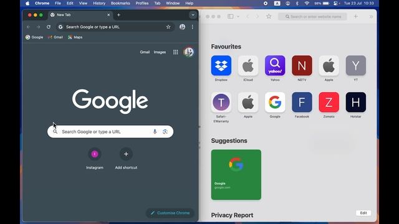
Task: Open Chrome profile avatar in toolbar
Action: coord(182,27)
